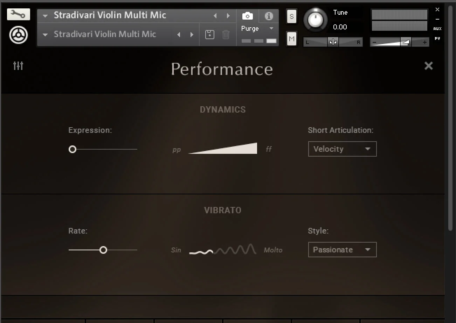Adjust the instrument volume slider
This screenshot has height=323, width=456.
(400, 42)
